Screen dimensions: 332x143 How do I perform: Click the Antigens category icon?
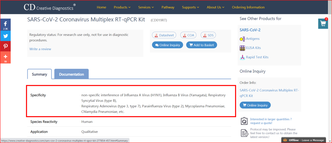(242, 39)
